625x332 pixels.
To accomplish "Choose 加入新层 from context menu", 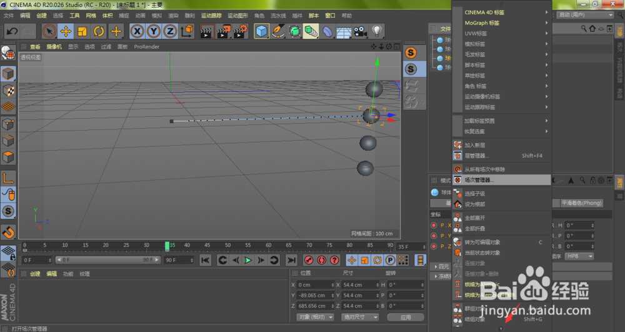I will pos(501,145).
